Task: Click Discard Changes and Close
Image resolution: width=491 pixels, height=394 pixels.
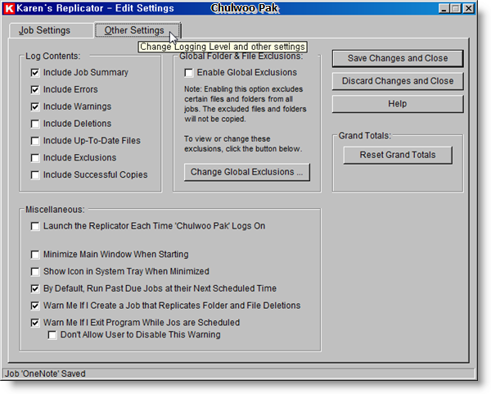Action: 398,81
